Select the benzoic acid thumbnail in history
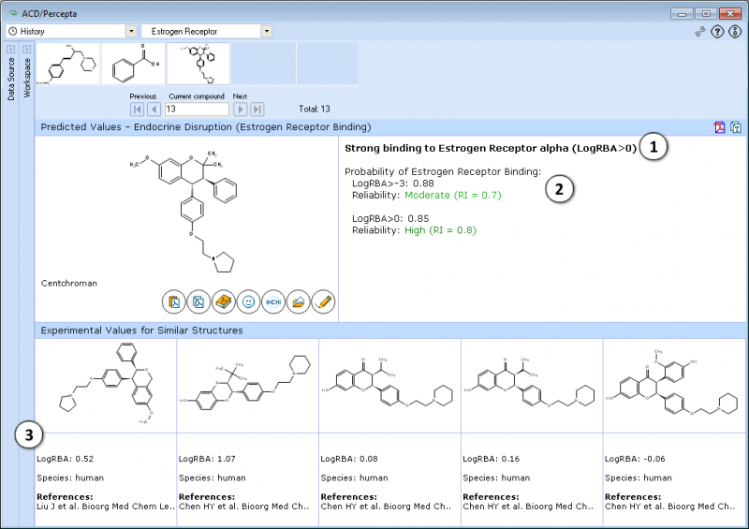This screenshot has width=749, height=529. tap(133, 64)
